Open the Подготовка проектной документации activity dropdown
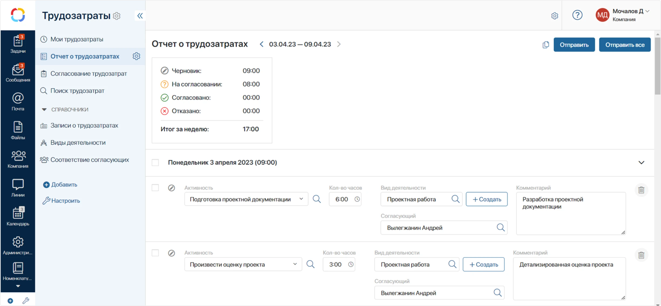This screenshot has width=661, height=306. (301, 199)
